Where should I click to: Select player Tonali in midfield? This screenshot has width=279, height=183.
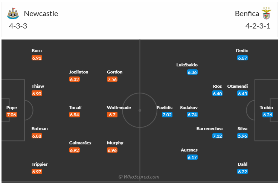click(x=75, y=108)
